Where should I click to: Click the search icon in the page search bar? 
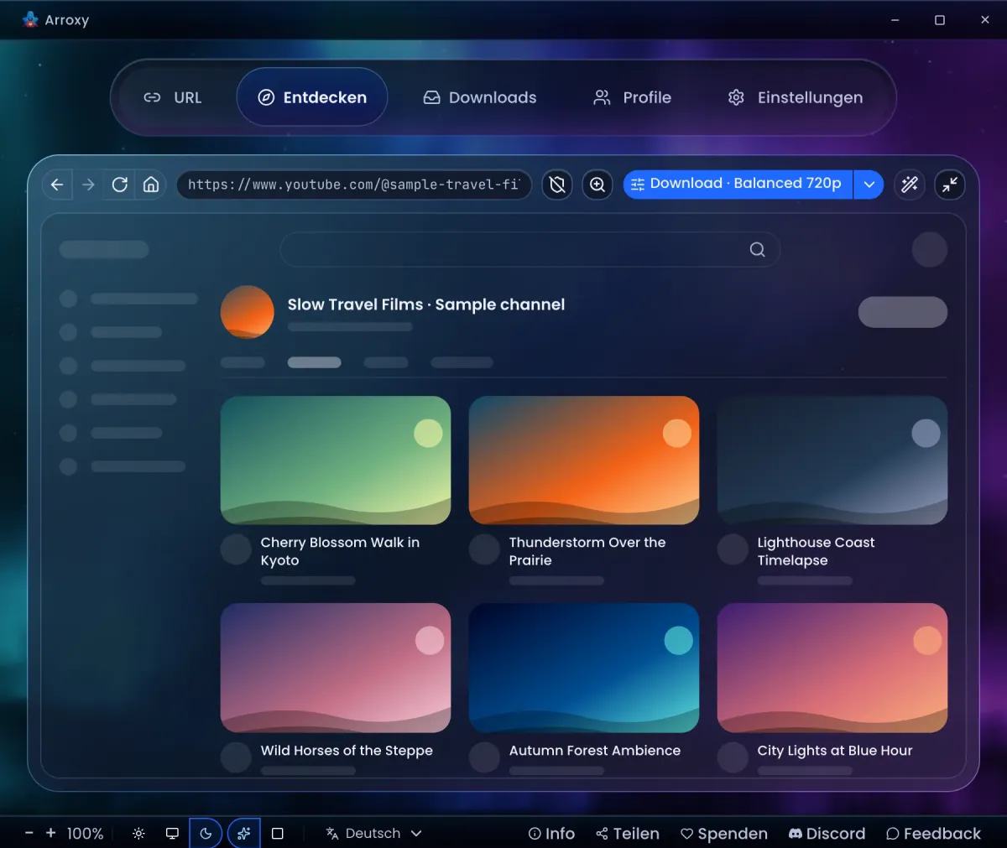pos(757,250)
